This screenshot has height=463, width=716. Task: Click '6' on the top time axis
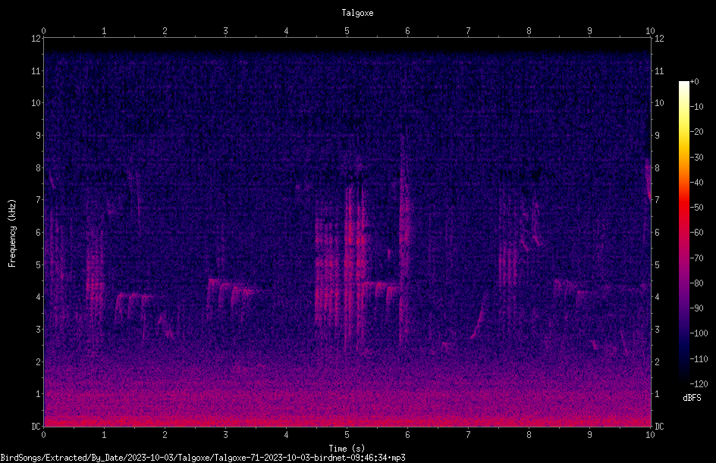pyautogui.click(x=407, y=31)
